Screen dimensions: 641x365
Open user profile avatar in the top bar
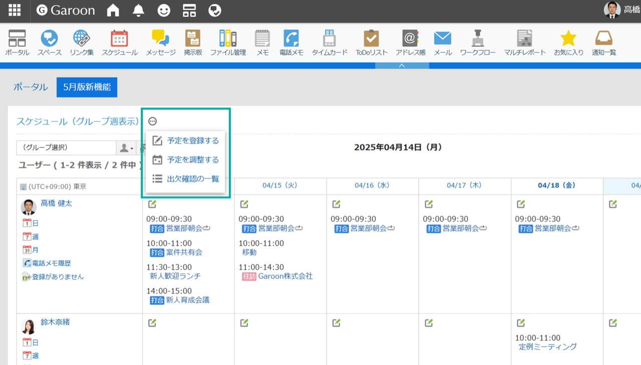point(612,10)
